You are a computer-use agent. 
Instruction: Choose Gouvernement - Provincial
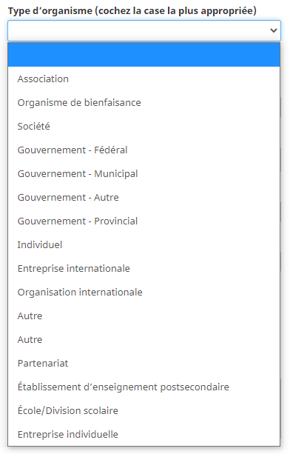point(144,221)
